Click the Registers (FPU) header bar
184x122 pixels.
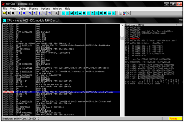(154, 25)
